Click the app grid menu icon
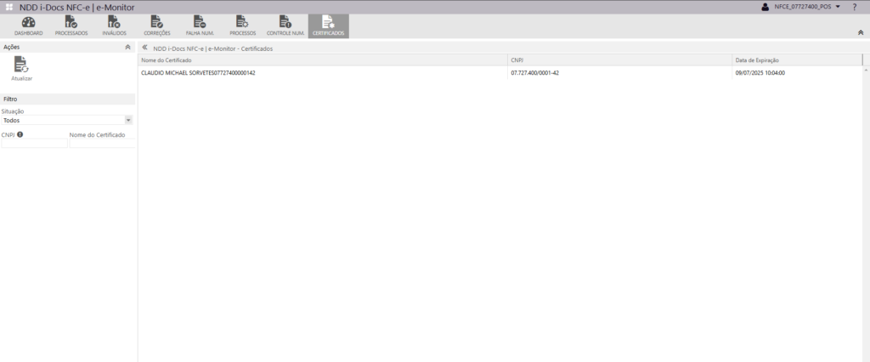870x362 pixels. pos(9,7)
